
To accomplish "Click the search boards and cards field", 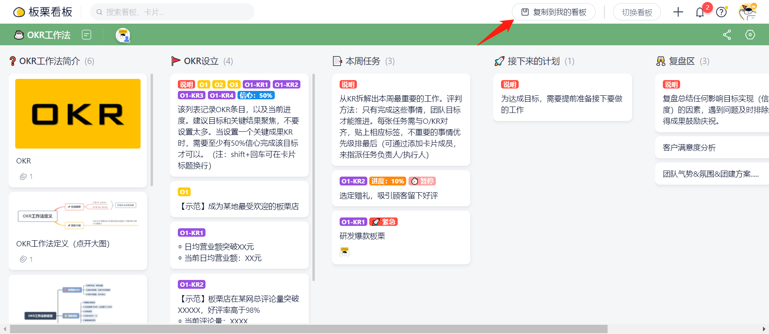I will (x=172, y=12).
